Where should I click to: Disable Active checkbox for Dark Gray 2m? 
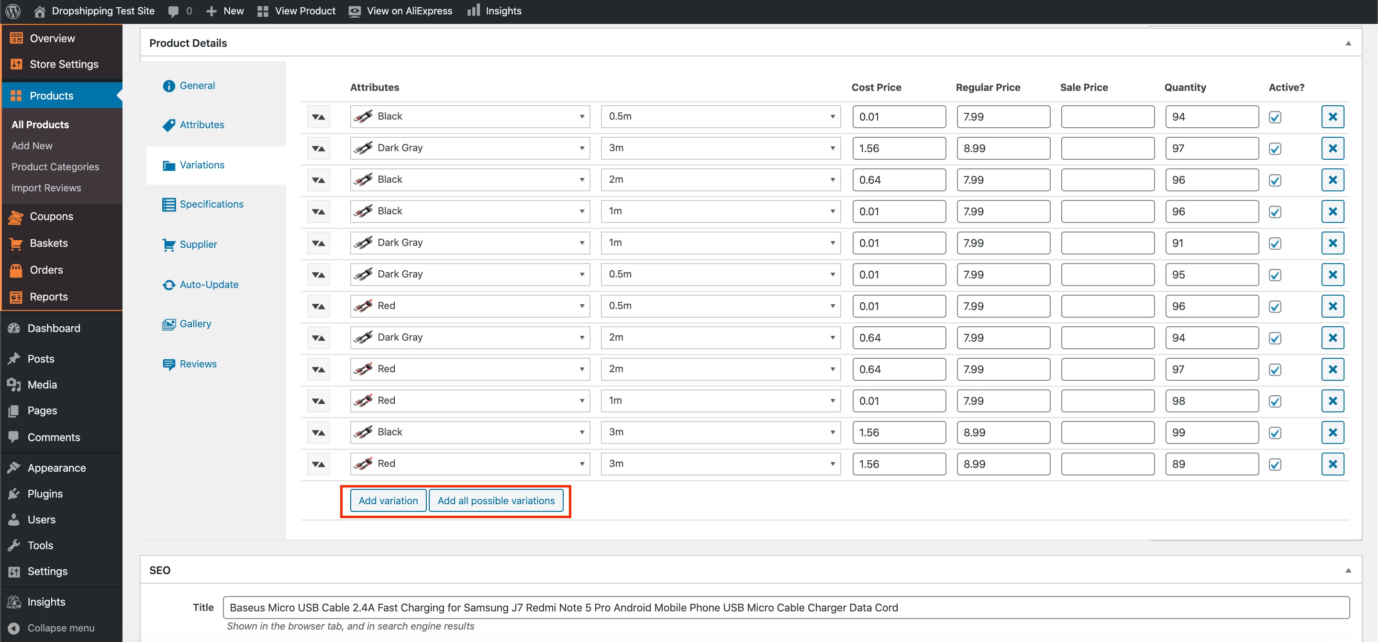click(x=1275, y=338)
